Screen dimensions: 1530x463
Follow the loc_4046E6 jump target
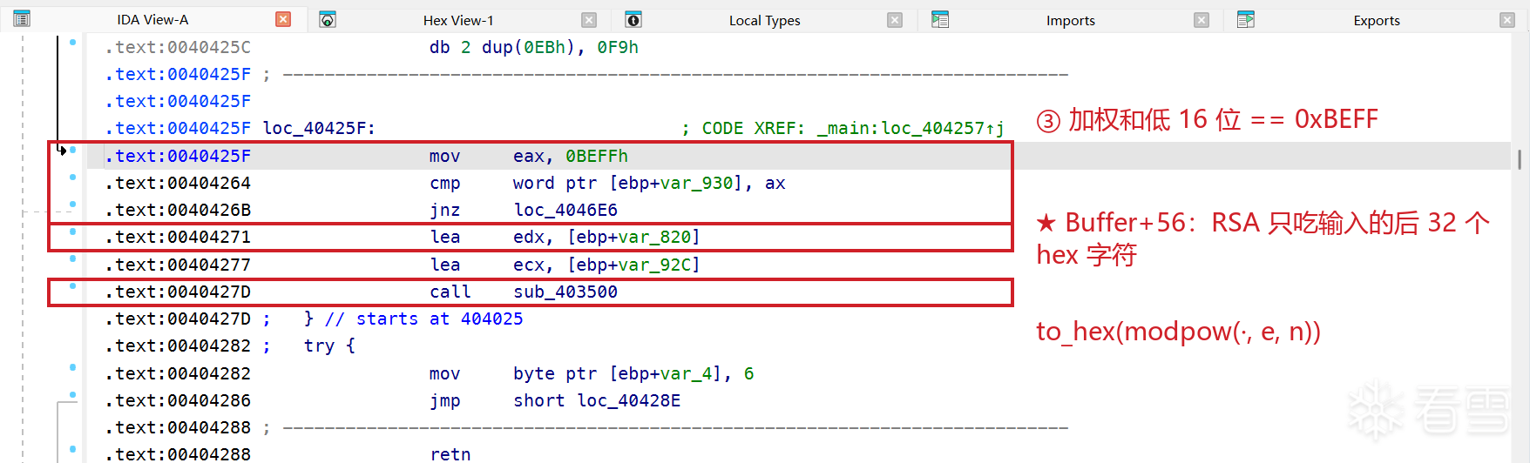(x=565, y=210)
